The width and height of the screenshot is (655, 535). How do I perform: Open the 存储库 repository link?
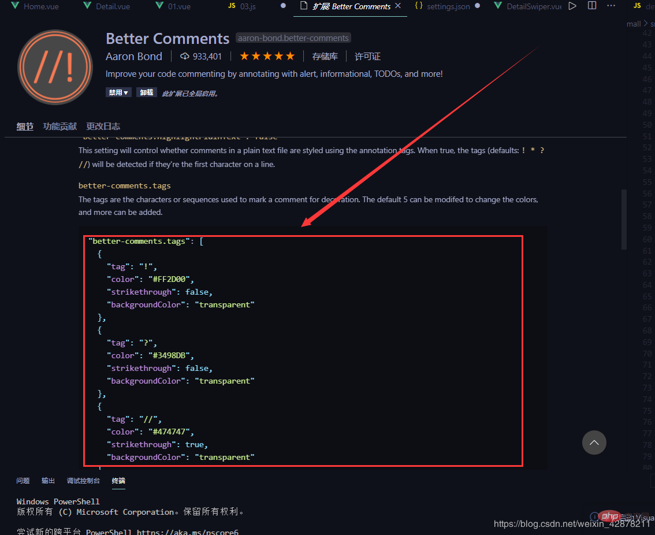[x=325, y=57]
